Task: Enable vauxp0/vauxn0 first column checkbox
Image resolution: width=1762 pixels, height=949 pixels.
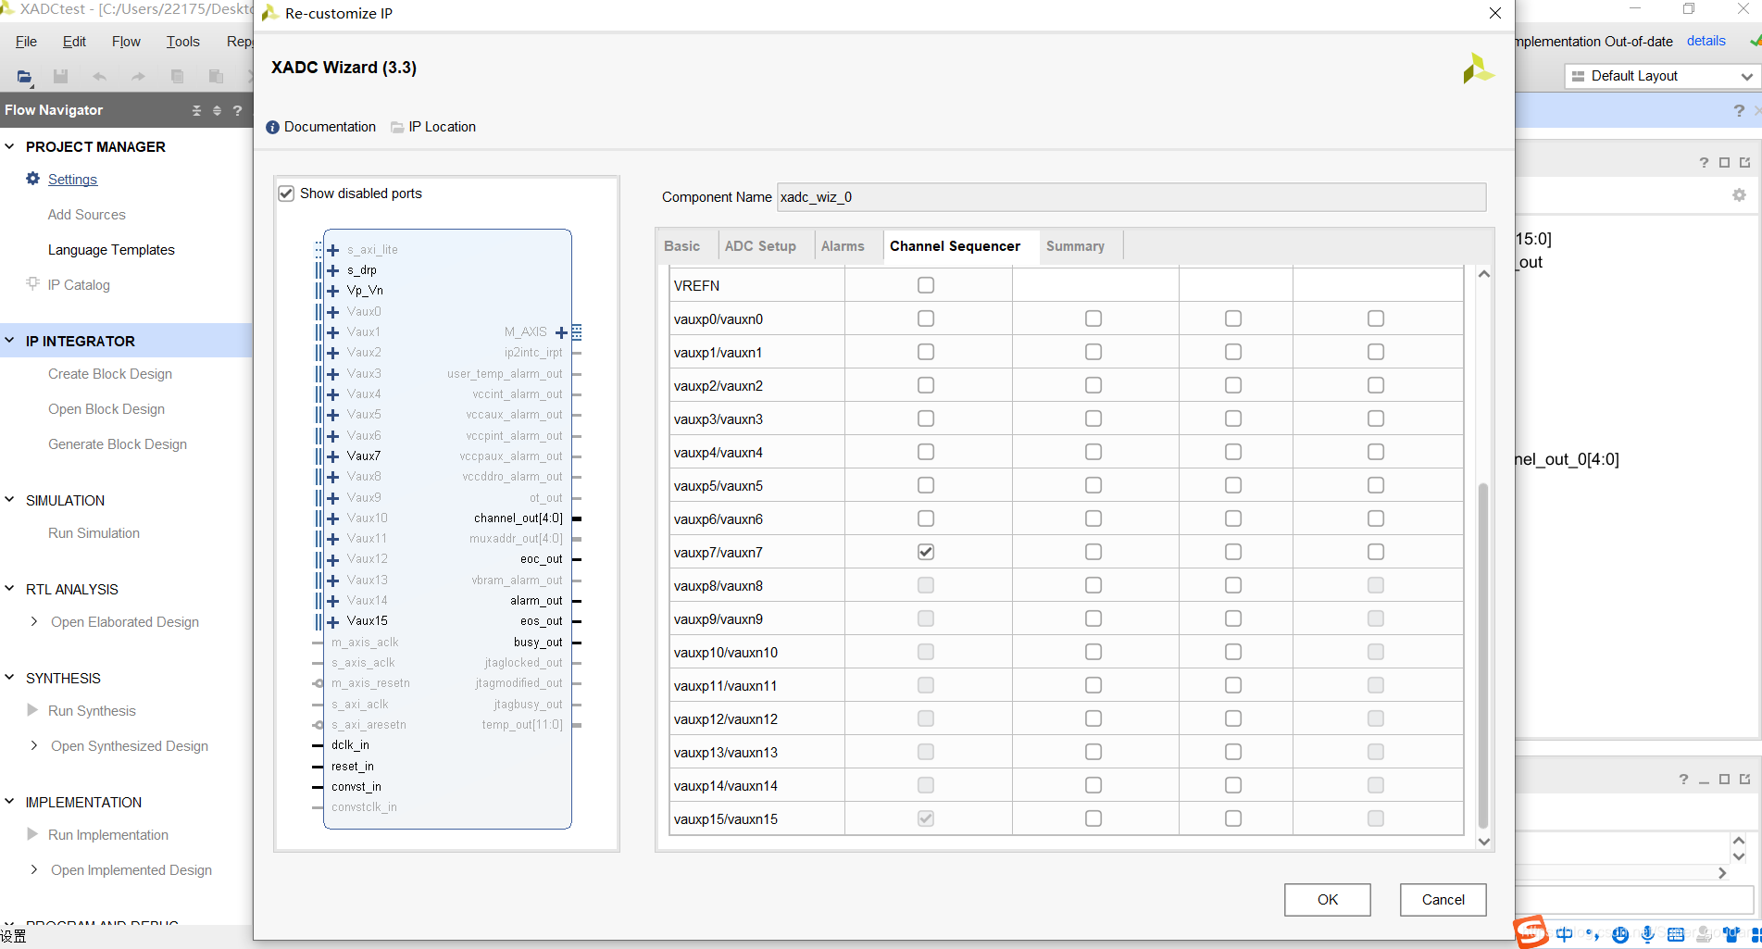Action: (x=926, y=318)
